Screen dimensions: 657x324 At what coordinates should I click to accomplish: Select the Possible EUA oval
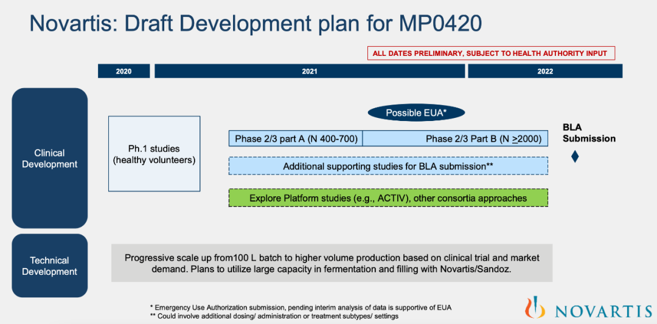(417, 112)
